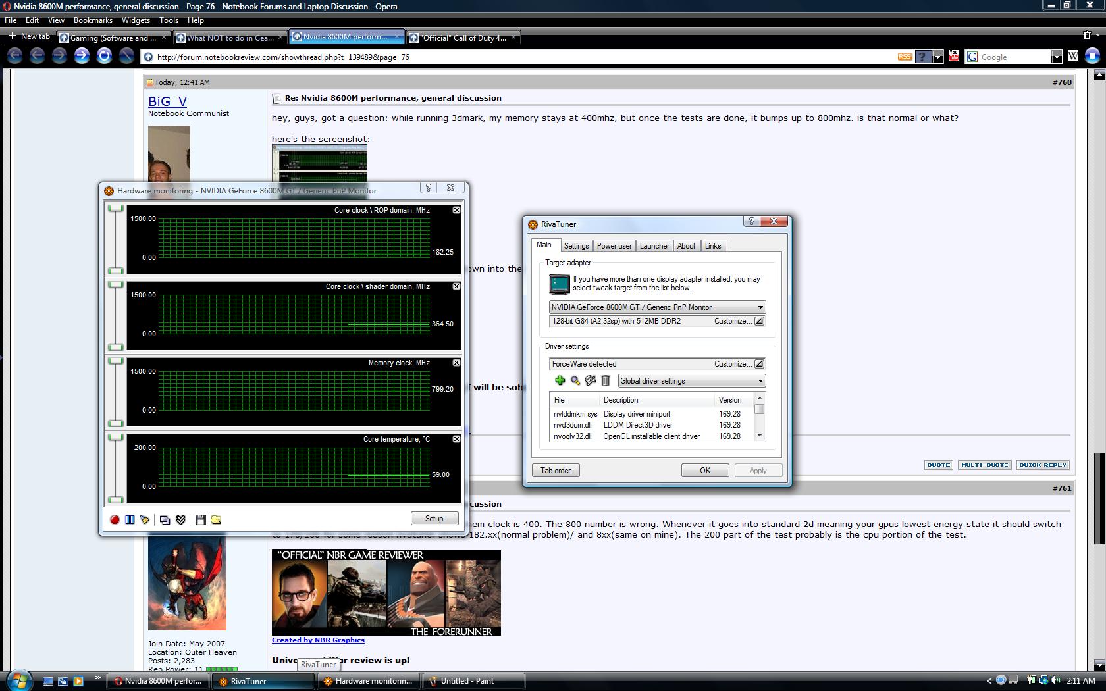Save monitoring log via floppy disk icon
Viewport: 1106px width, 691px height.
(x=201, y=519)
